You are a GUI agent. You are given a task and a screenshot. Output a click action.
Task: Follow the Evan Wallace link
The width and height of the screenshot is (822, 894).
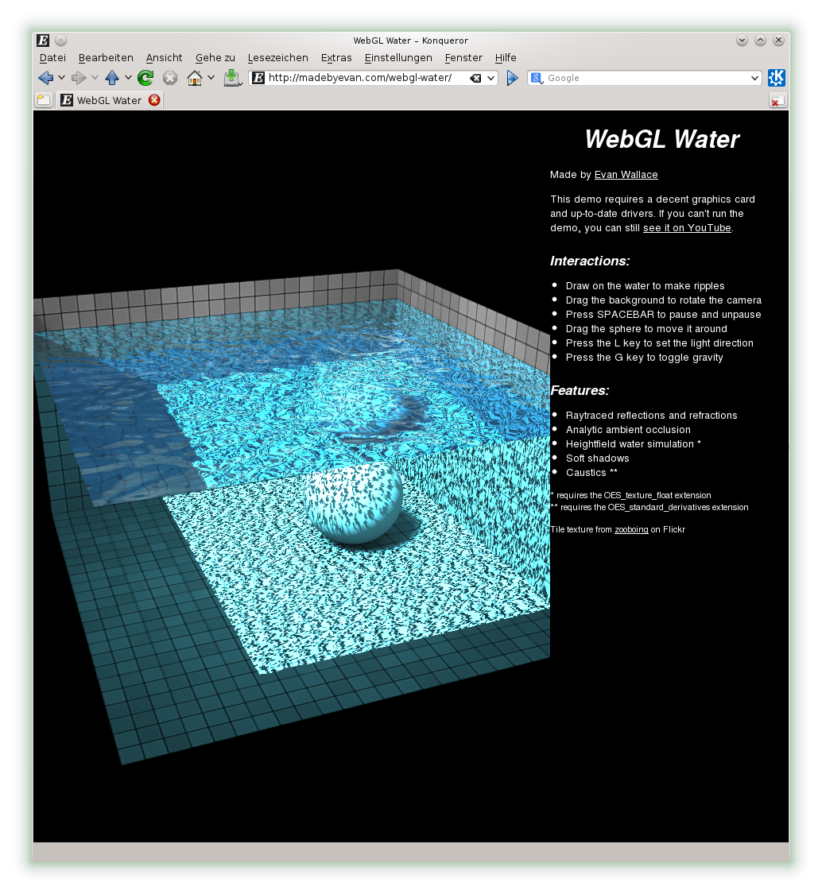[x=626, y=175]
